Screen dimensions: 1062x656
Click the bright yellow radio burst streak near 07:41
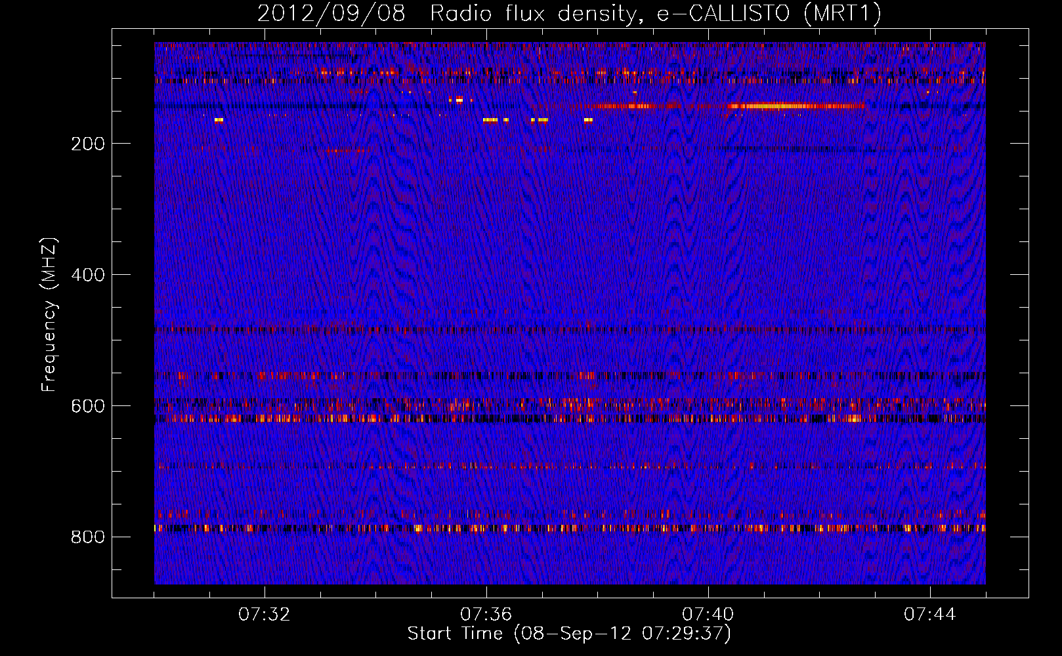pos(775,106)
